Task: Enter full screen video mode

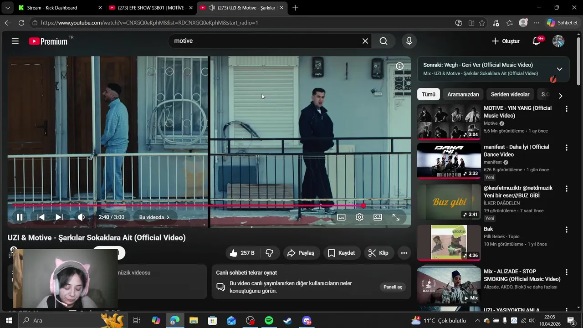Action: pos(396,217)
